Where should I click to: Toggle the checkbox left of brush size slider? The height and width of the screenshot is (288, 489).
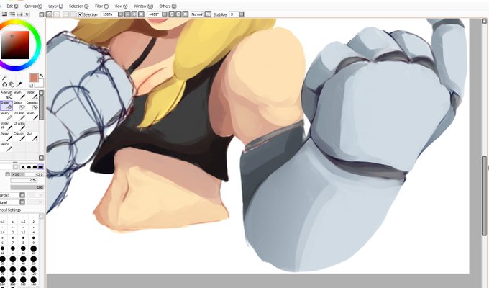click(7, 174)
